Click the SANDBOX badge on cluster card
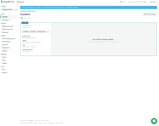 (x=25, y=23)
